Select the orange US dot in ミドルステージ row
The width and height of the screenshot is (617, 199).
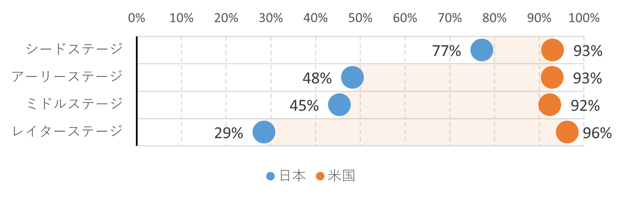[x=550, y=105]
